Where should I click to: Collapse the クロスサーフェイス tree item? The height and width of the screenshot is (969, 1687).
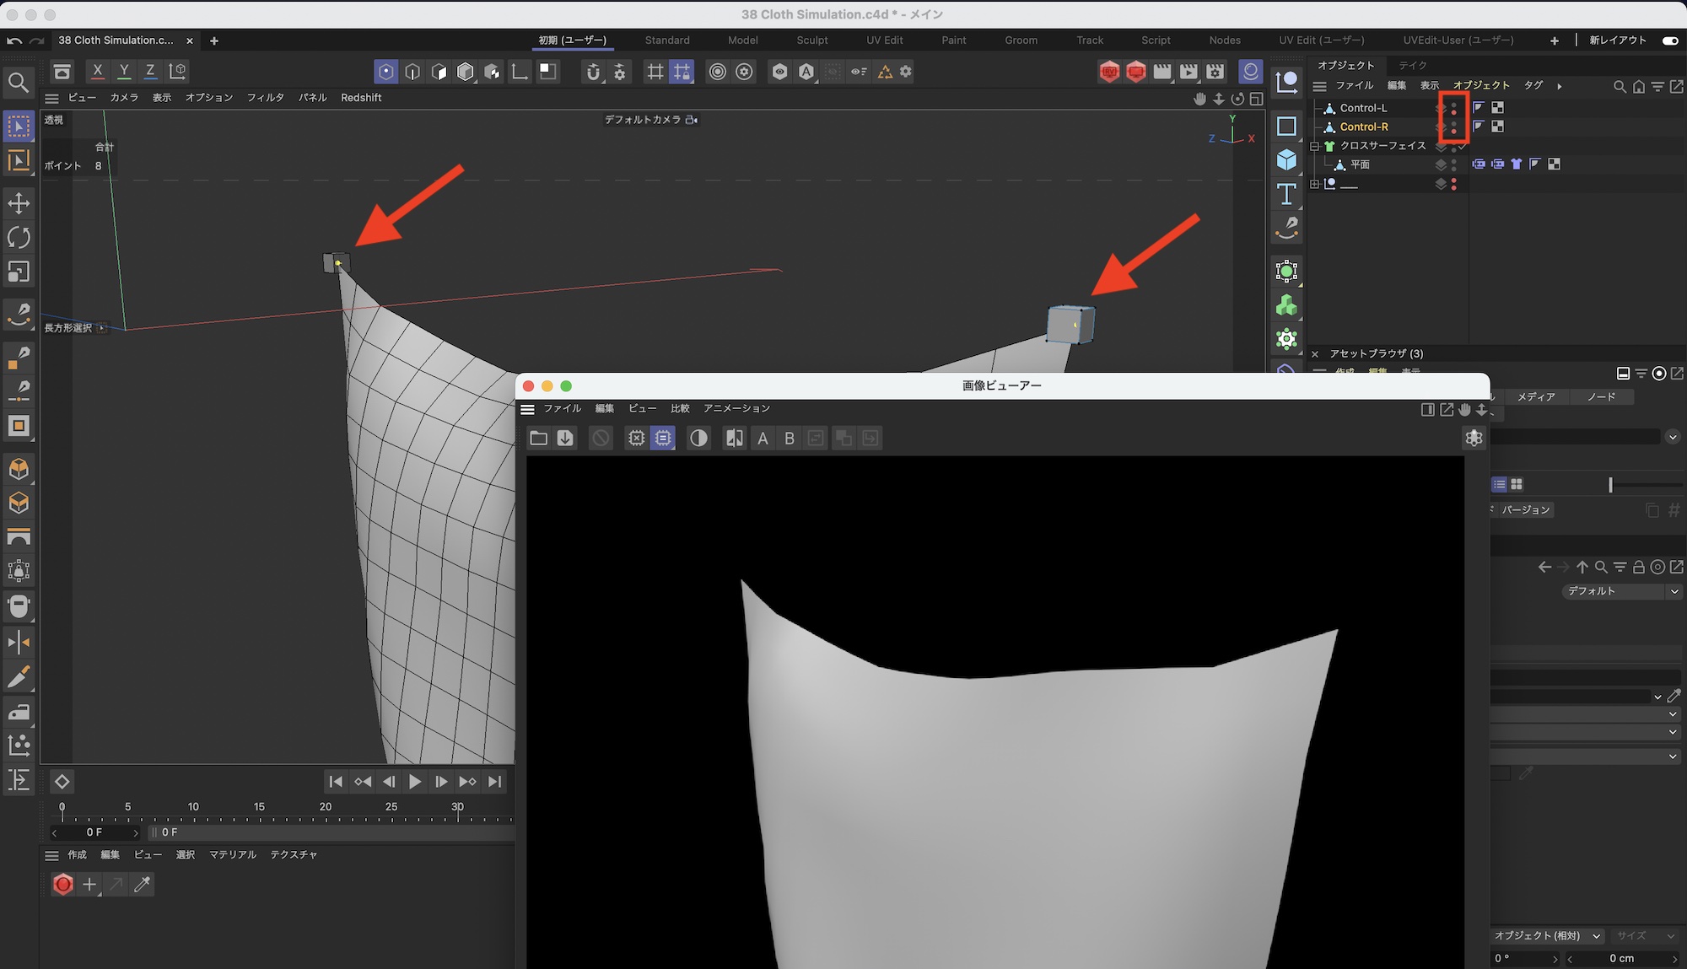[x=1314, y=146]
